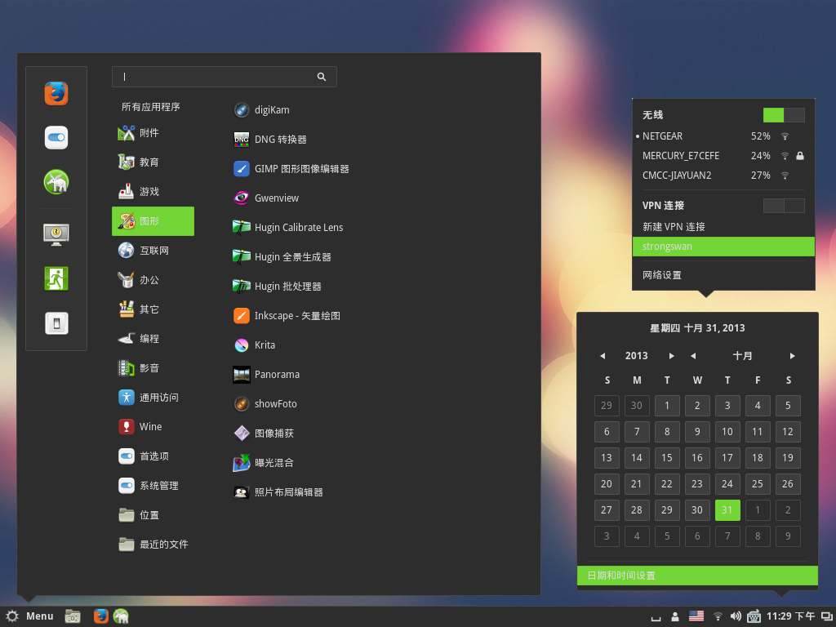Connect to CMCC-JIAYUAN2 network
The height and width of the screenshot is (627, 836).
click(x=723, y=175)
